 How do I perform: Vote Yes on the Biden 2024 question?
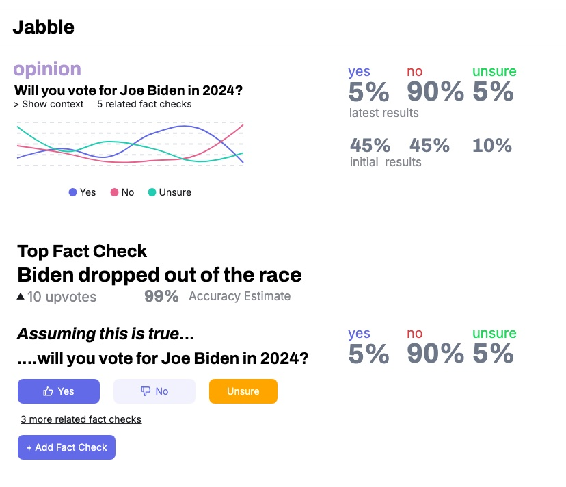coord(59,391)
